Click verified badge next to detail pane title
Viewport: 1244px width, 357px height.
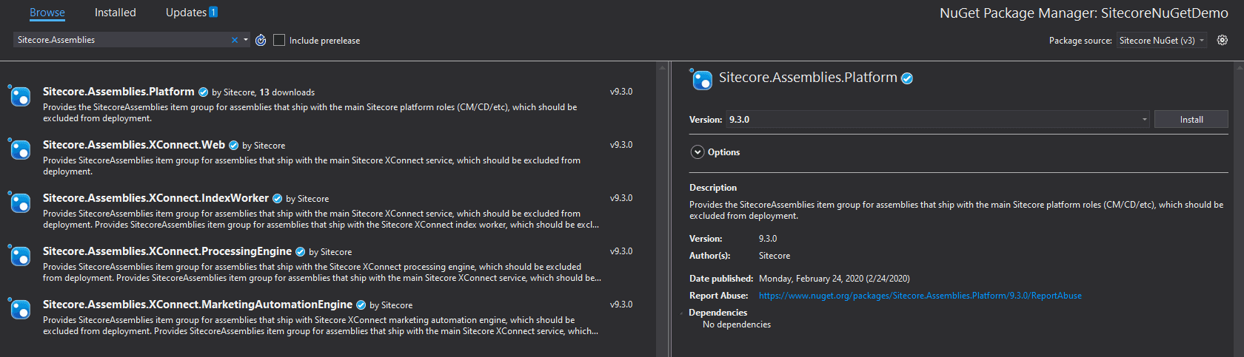click(x=907, y=78)
